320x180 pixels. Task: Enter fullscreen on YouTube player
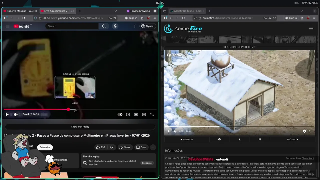[152, 114]
